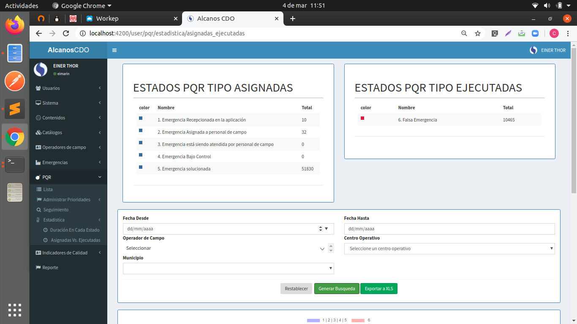Click the Fecha Hasta date field
Viewport: 577px width, 324px height.
449,229
